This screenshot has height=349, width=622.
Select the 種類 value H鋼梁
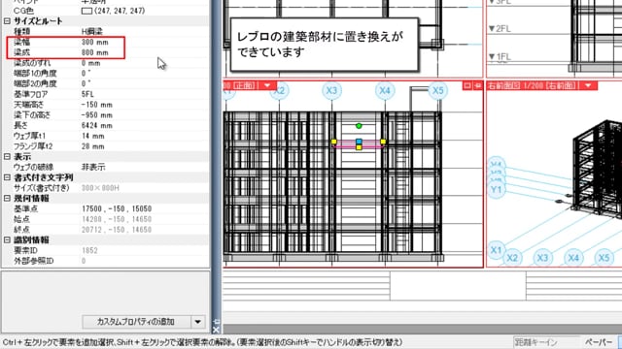(91, 31)
